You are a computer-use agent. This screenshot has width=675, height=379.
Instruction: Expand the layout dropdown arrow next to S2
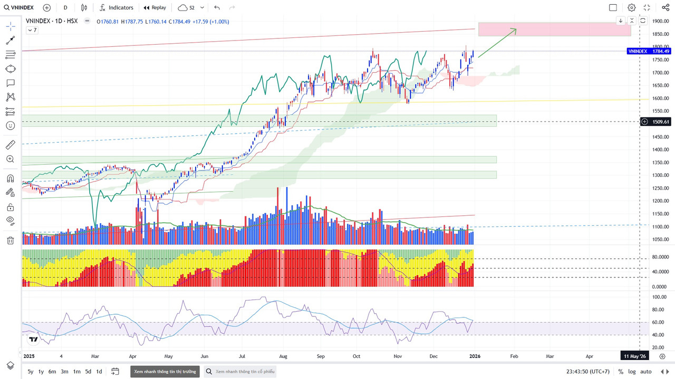click(202, 8)
